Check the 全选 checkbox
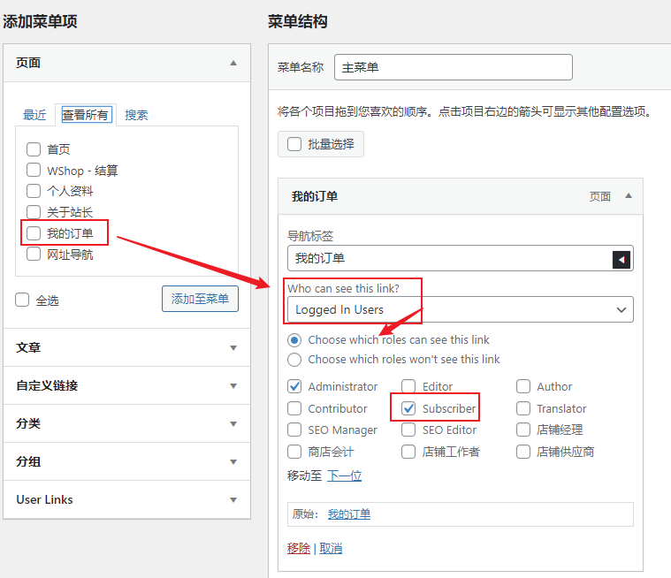This screenshot has height=578, width=671. tap(22, 300)
